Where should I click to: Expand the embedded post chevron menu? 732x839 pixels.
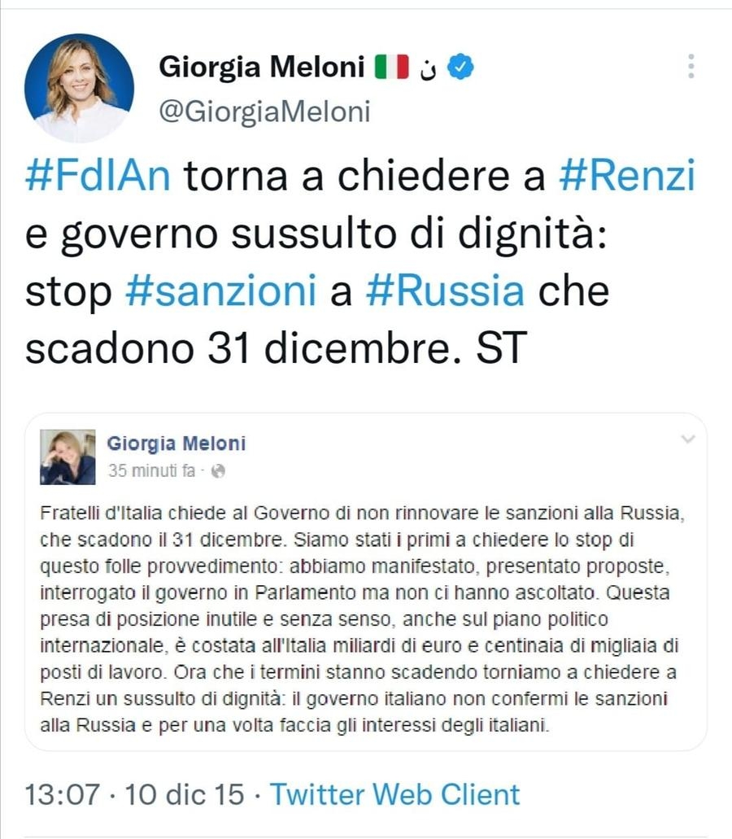[688, 439]
